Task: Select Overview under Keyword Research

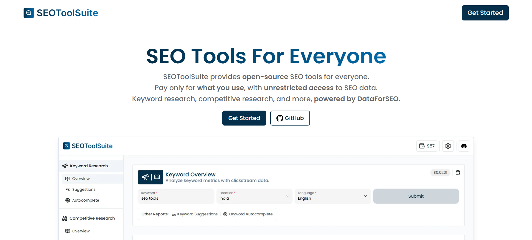Action: coord(81,179)
